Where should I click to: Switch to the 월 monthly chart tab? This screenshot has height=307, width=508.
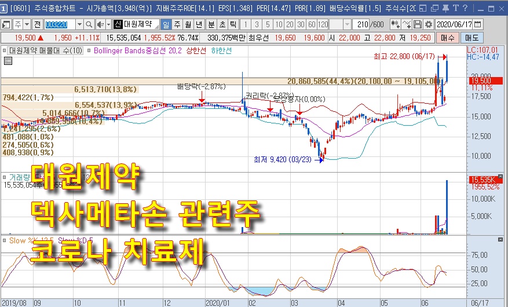click(x=188, y=24)
